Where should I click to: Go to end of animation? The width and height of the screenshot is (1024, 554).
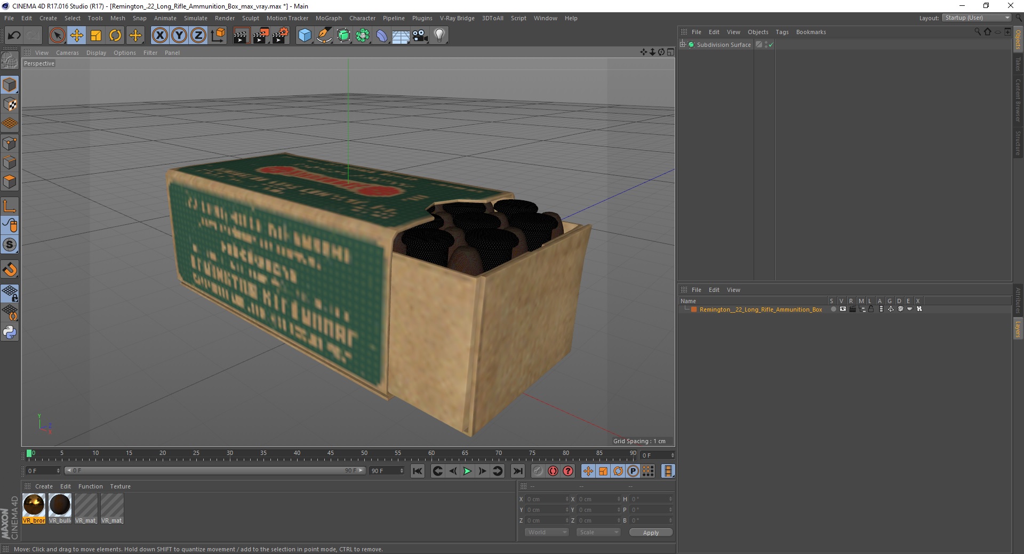click(x=517, y=471)
